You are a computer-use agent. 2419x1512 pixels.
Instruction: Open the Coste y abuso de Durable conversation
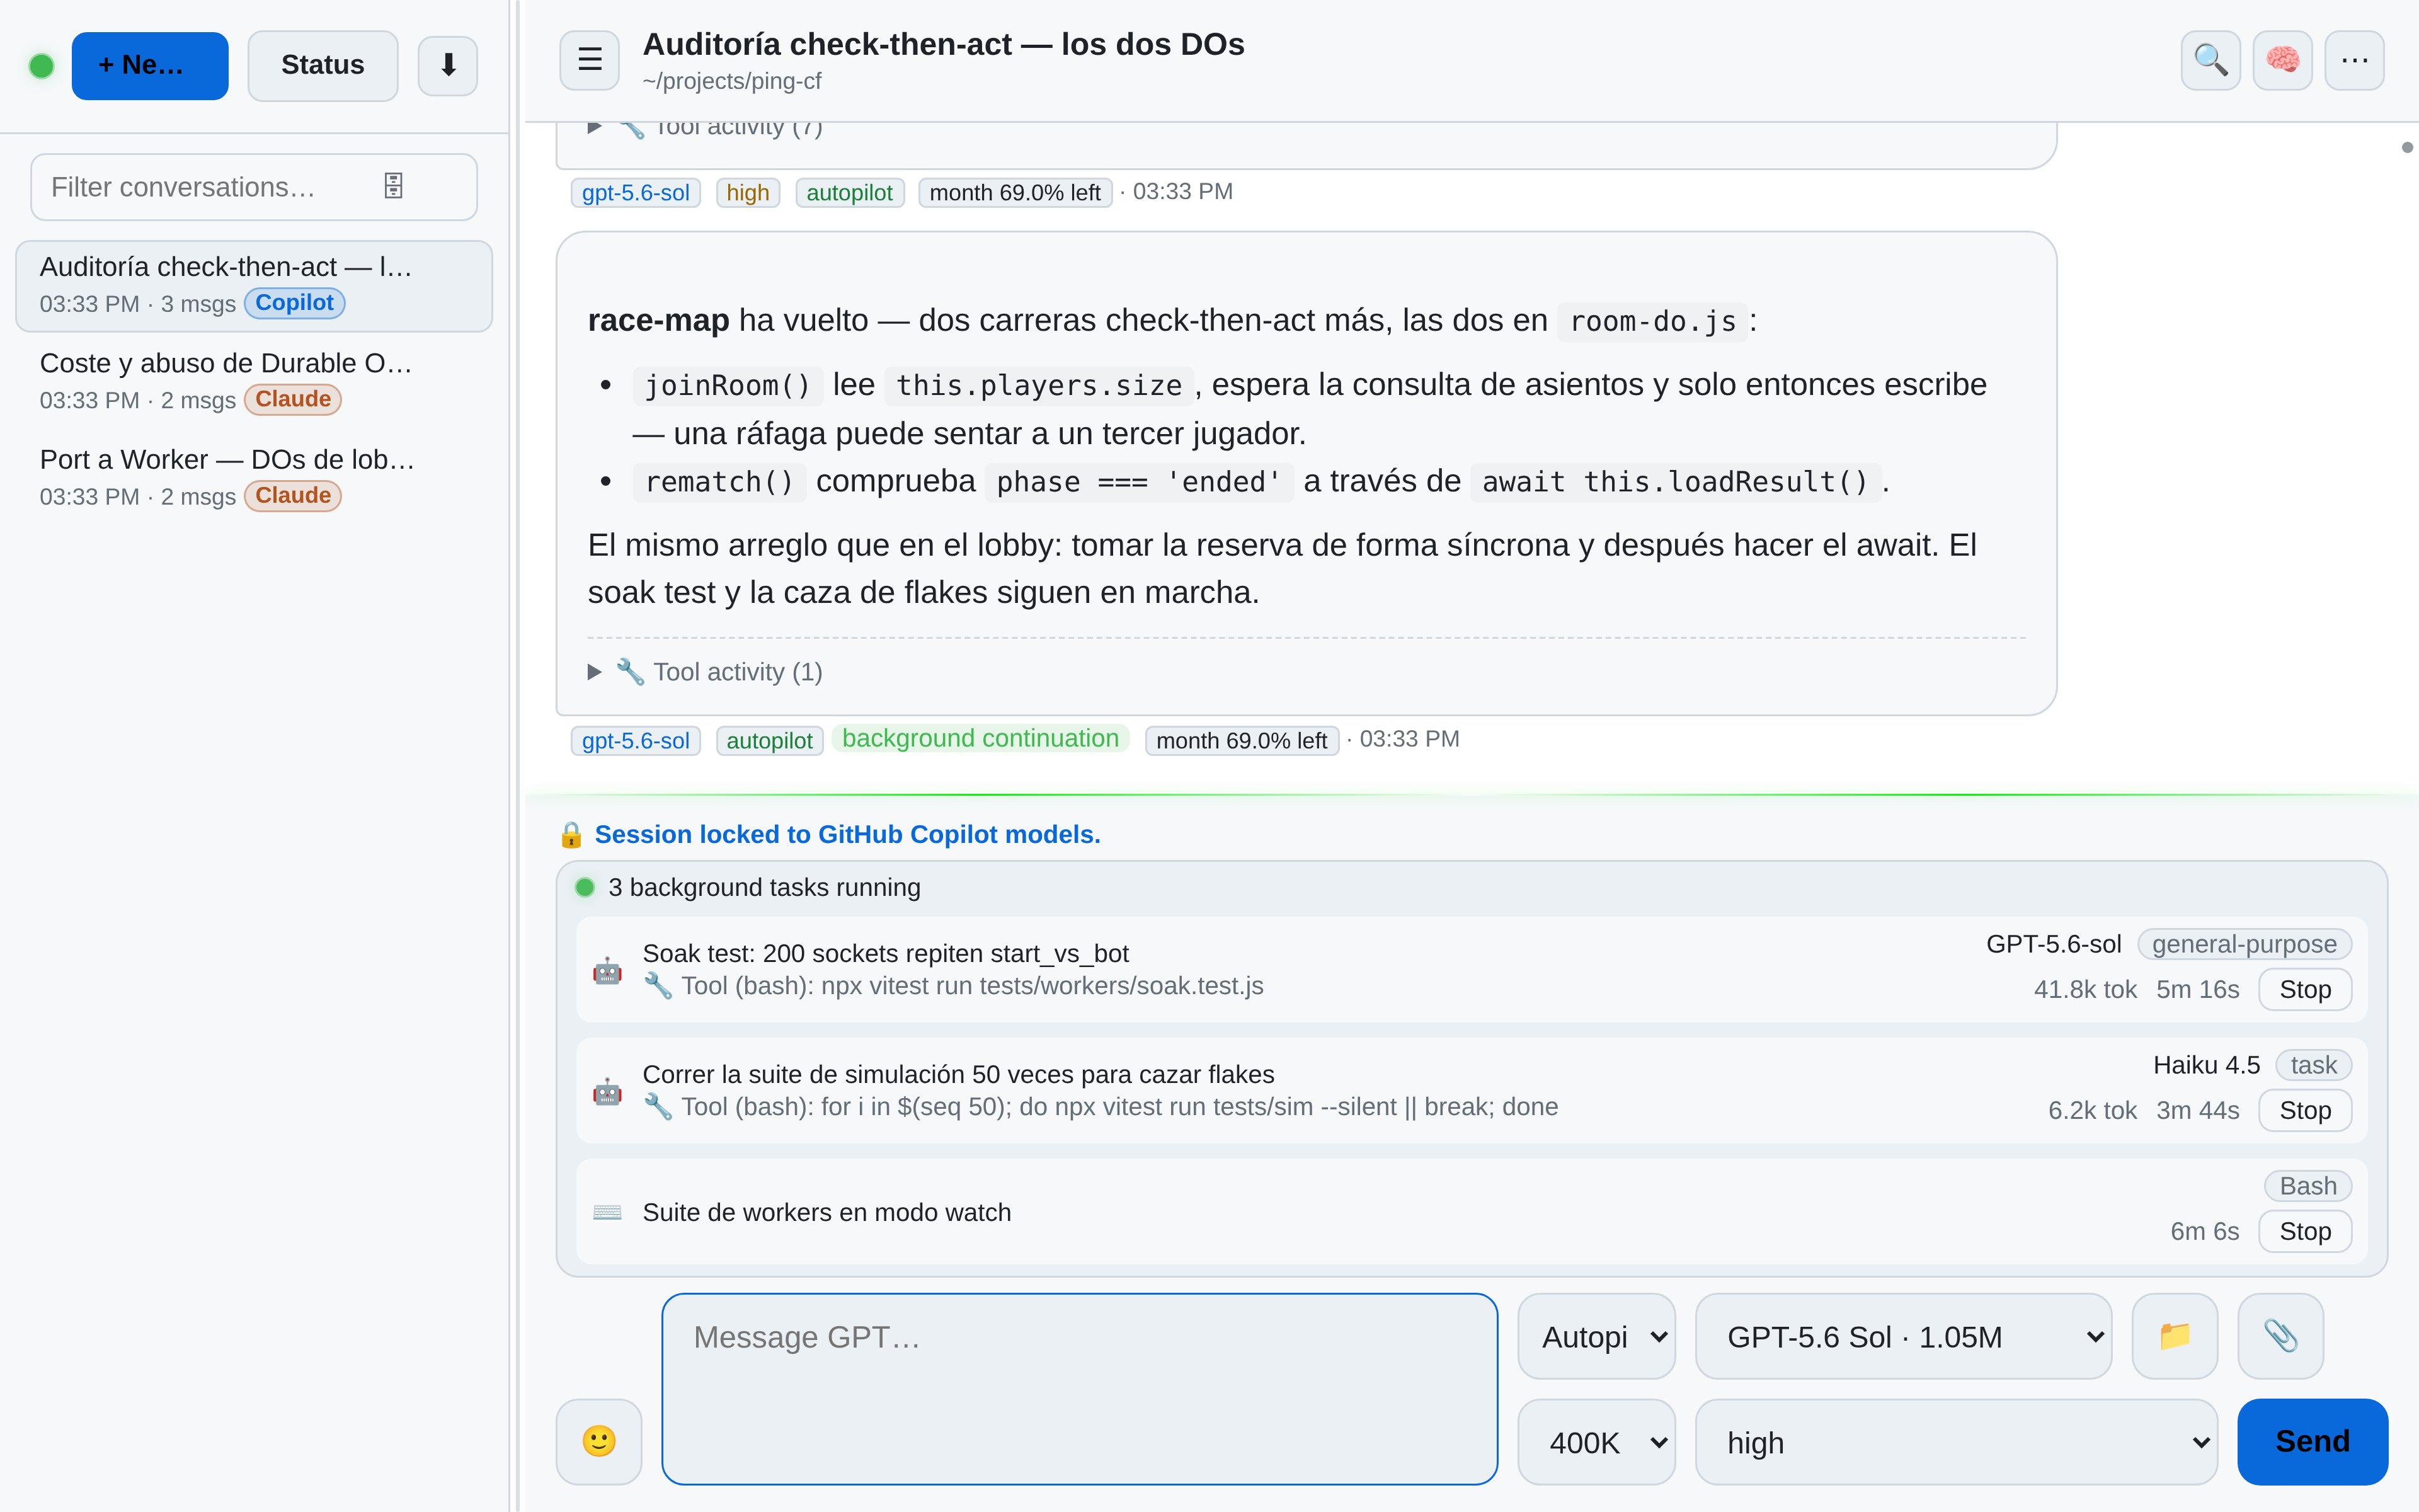[254, 382]
